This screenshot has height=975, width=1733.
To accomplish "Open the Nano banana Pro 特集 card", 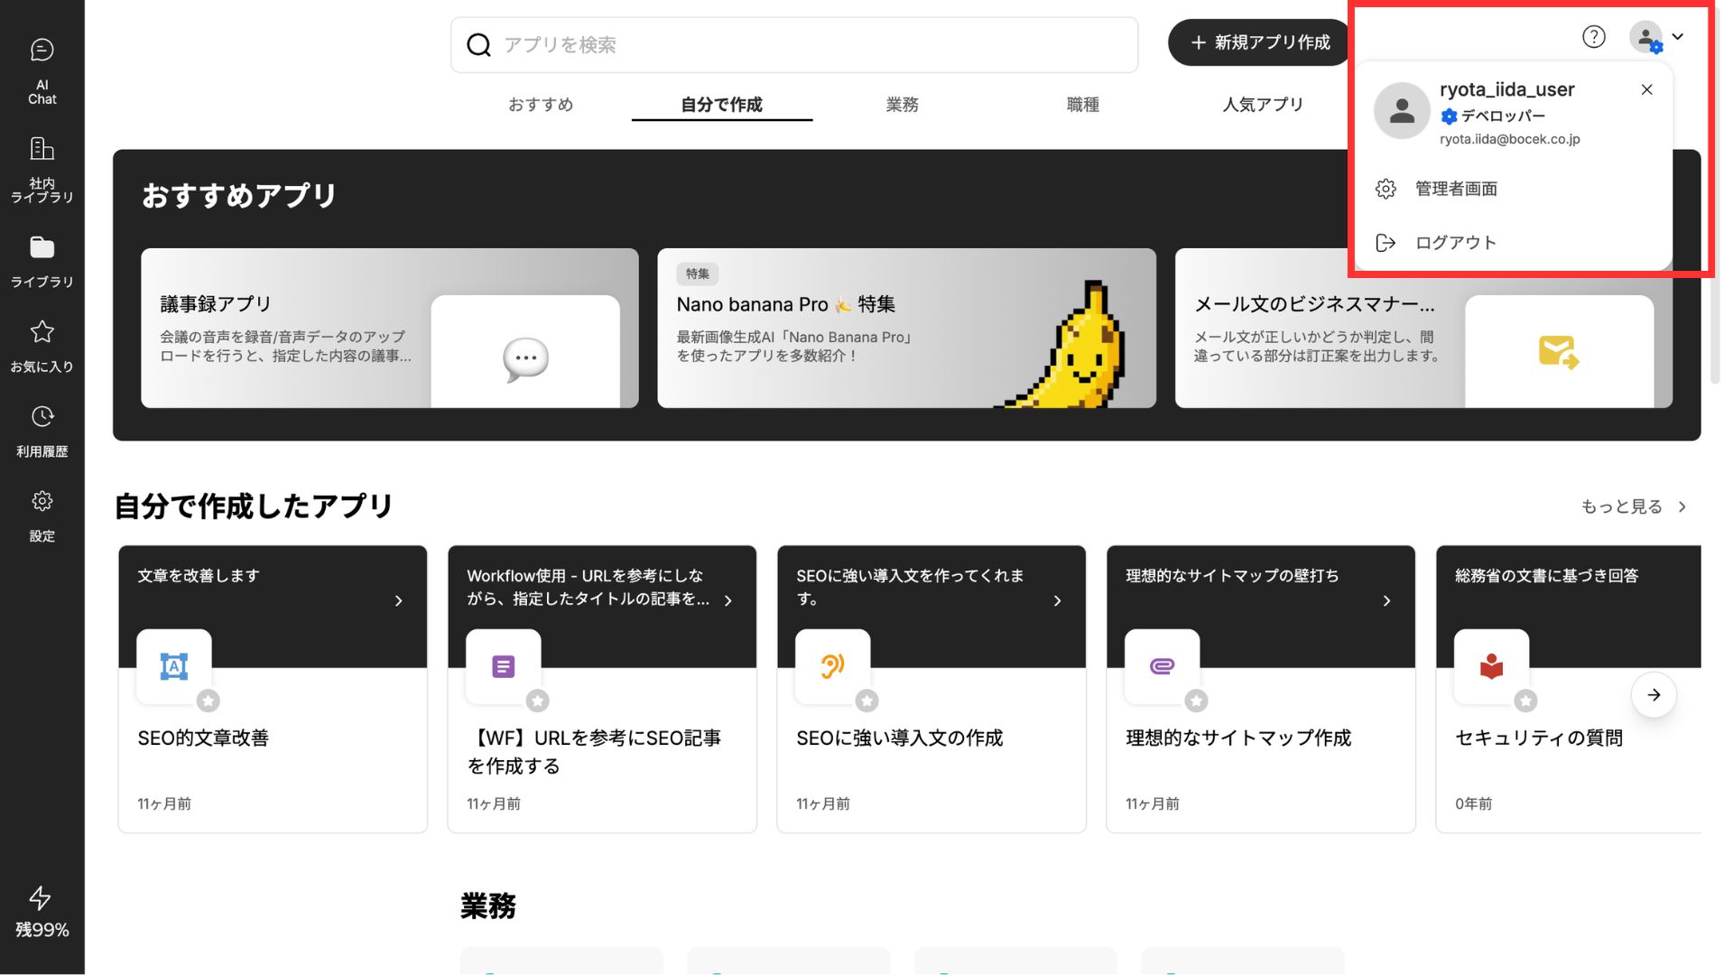I will pos(906,328).
